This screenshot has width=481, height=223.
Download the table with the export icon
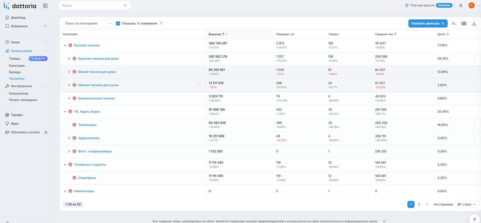(x=474, y=23)
